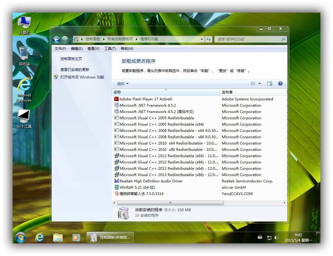
Task: Click the left scroll arrow of list
Action: [114, 203]
